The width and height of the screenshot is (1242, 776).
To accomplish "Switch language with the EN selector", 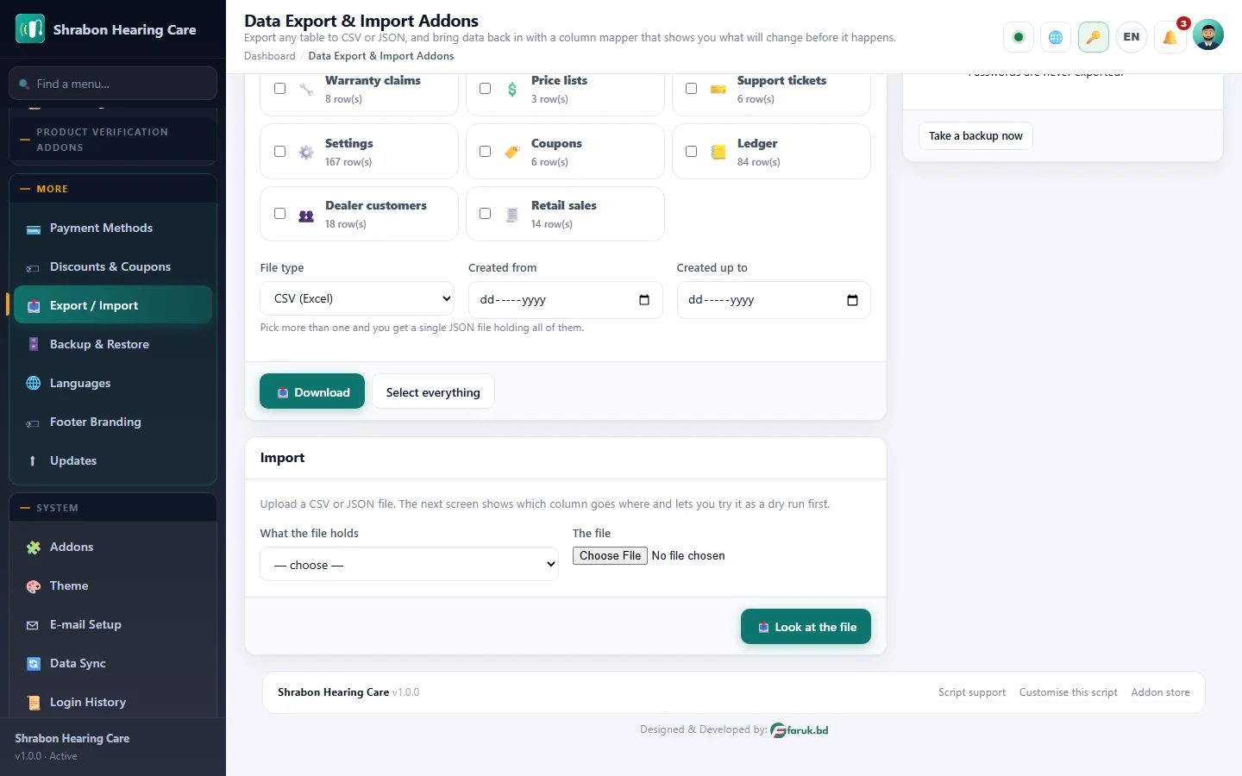I will 1132,37.
